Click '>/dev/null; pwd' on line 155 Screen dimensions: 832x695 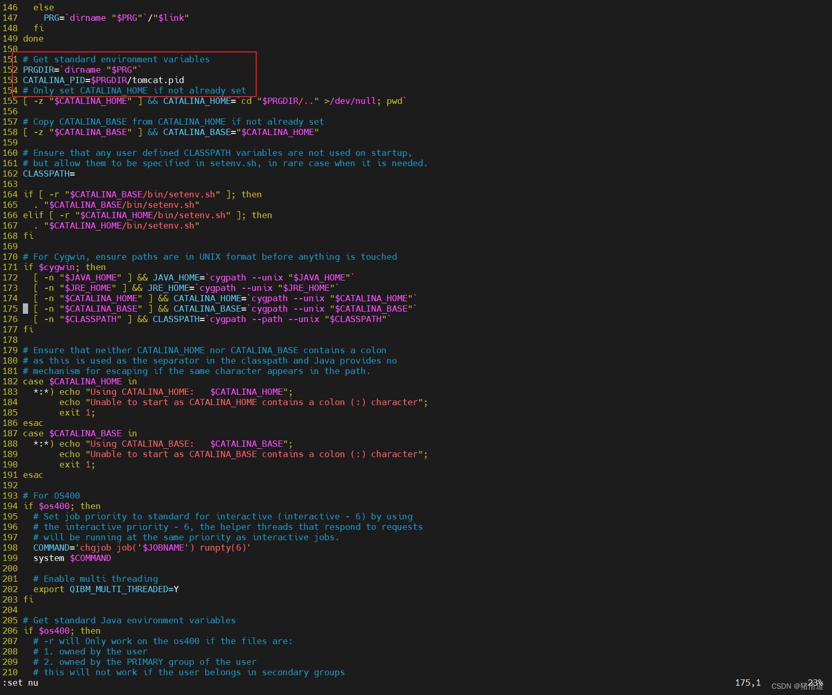tap(363, 101)
